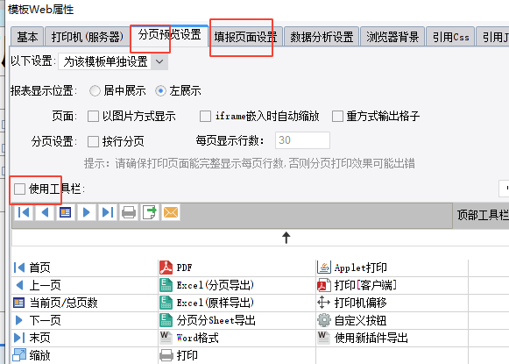Enable the 以图片方式显示 checkbox
Viewport: 509px width, 364px height.
pyautogui.click(x=93, y=117)
